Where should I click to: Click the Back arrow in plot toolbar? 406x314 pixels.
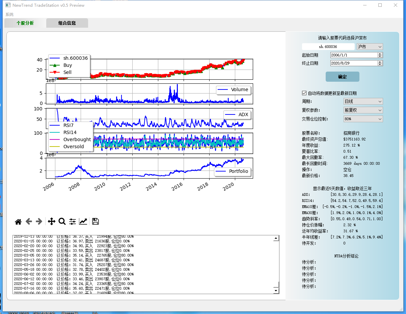(x=29, y=221)
